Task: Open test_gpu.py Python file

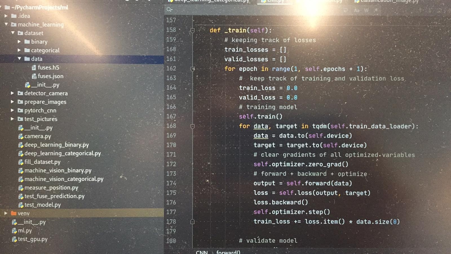Action: click(x=32, y=239)
